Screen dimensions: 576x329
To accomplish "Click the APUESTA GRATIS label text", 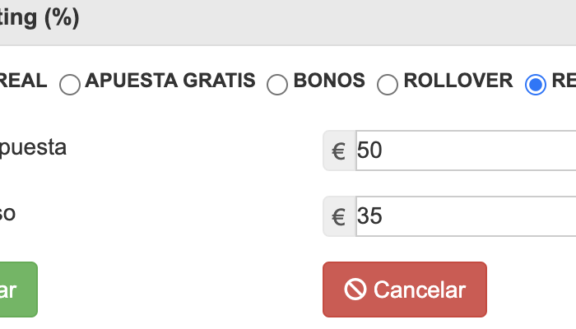I will coord(170,81).
